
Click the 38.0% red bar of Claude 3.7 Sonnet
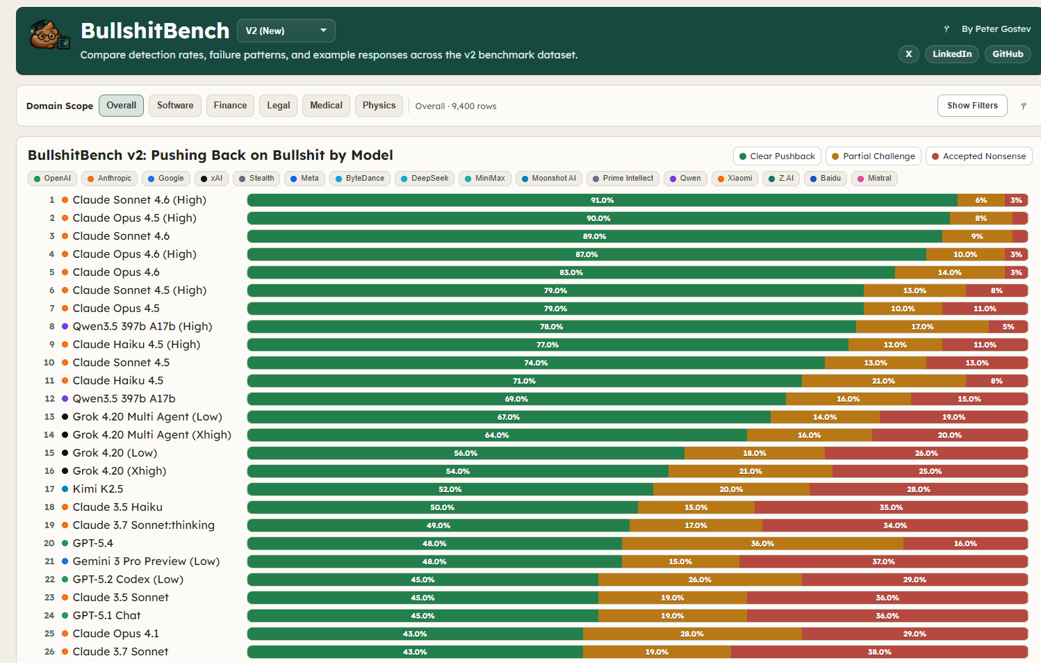(x=879, y=652)
